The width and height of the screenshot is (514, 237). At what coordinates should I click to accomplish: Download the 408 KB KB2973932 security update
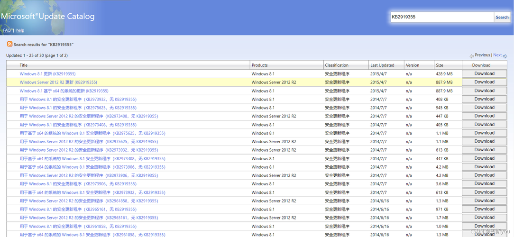click(x=484, y=99)
